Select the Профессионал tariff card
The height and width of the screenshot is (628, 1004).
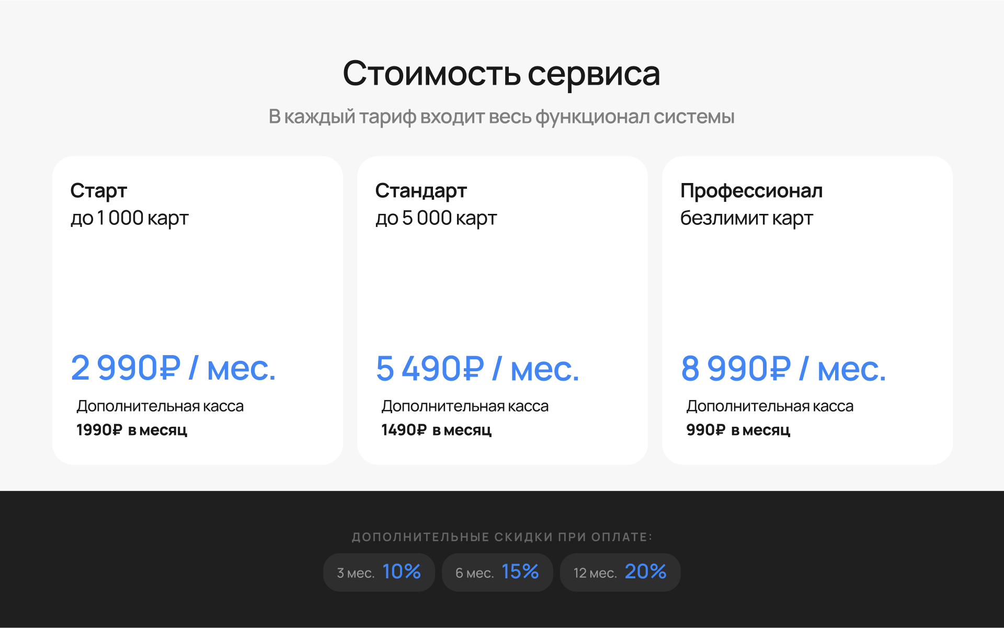click(x=807, y=310)
